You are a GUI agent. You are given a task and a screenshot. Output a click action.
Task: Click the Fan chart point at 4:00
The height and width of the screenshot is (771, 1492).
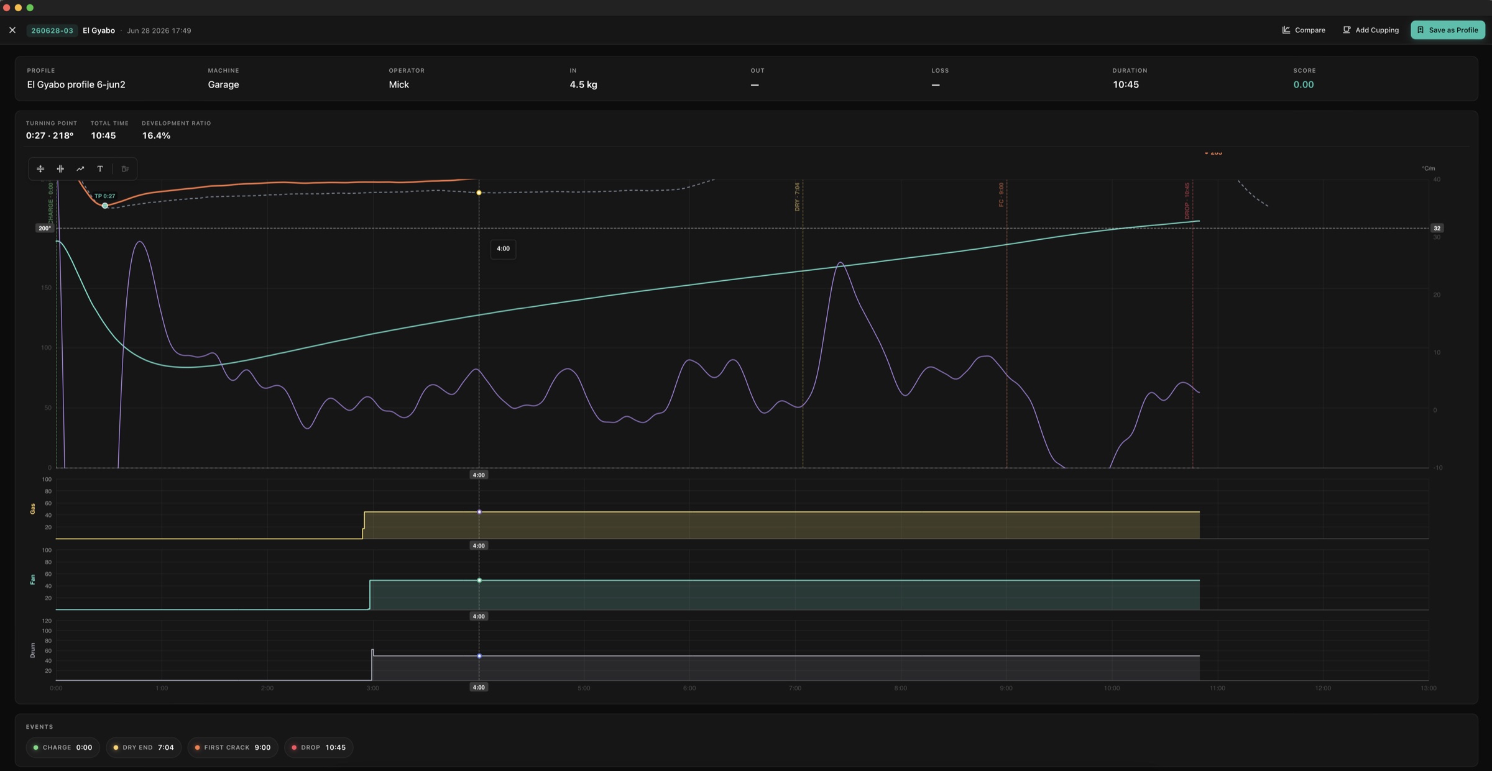click(479, 580)
